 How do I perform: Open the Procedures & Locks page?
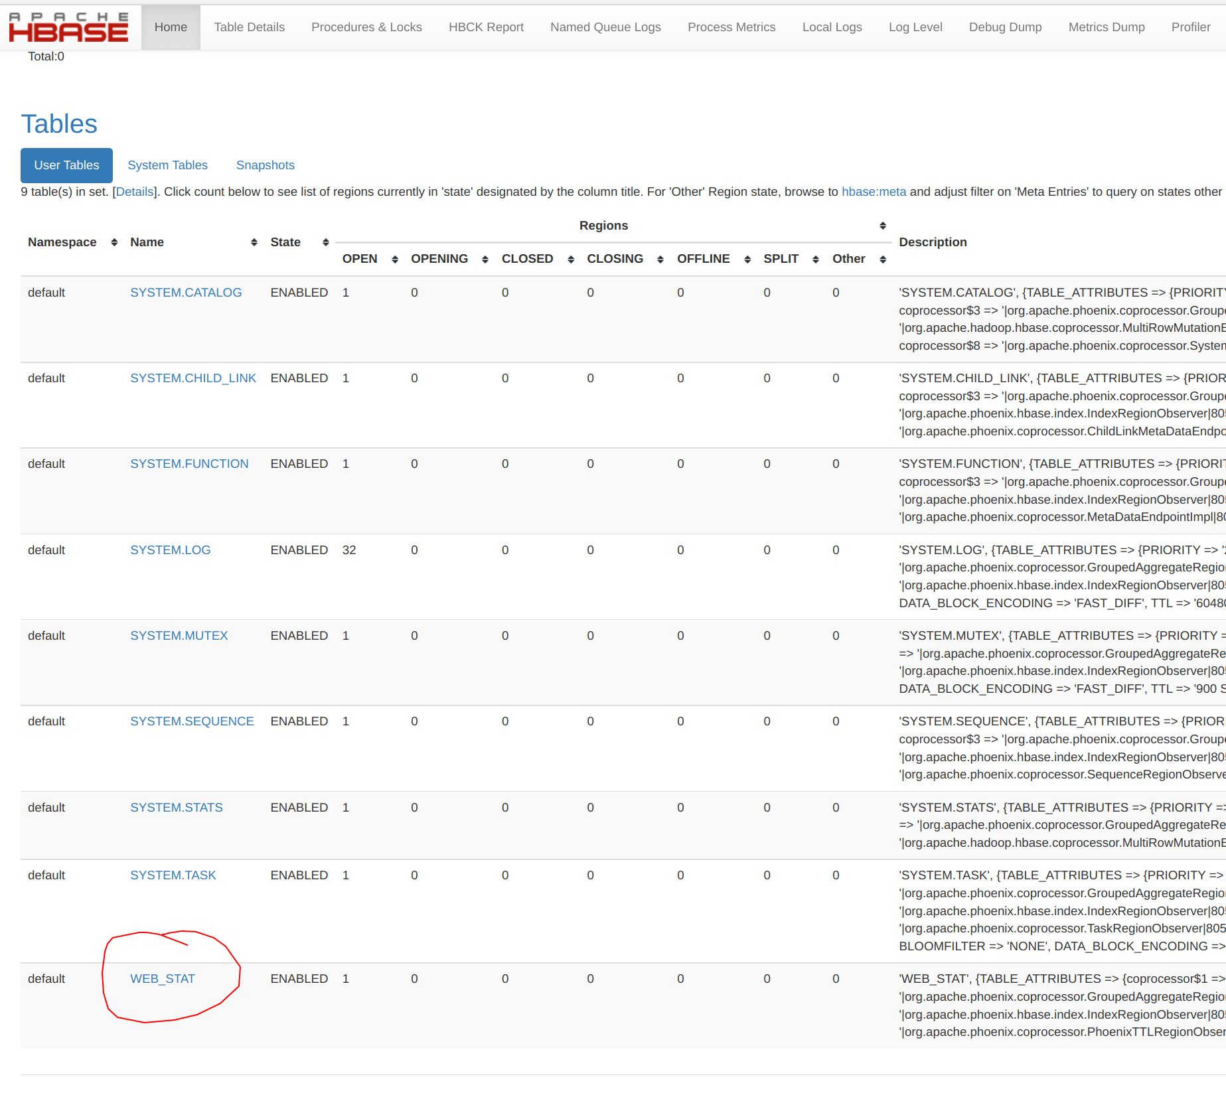click(x=366, y=27)
